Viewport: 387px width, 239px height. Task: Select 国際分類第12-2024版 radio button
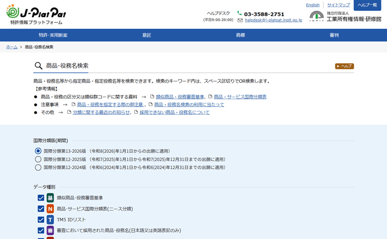pos(38,167)
